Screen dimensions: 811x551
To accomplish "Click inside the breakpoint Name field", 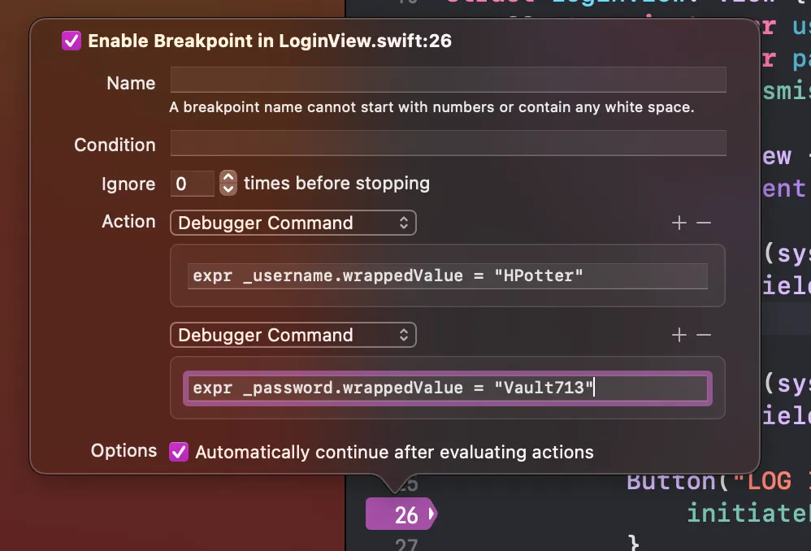I will [x=447, y=79].
